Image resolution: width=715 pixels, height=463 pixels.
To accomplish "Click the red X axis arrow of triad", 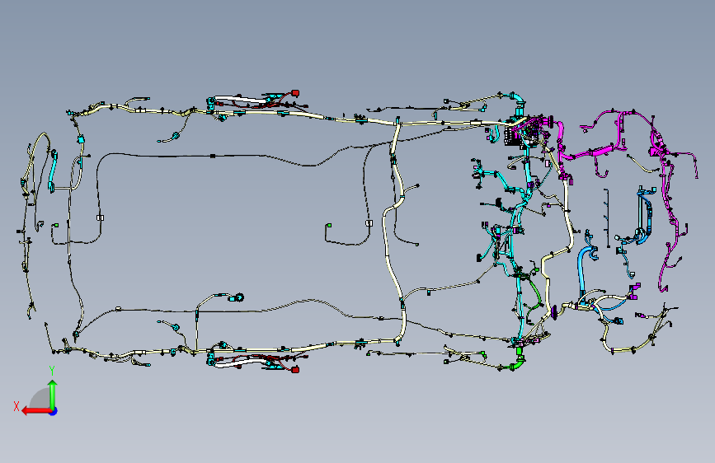I will click(x=35, y=411).
